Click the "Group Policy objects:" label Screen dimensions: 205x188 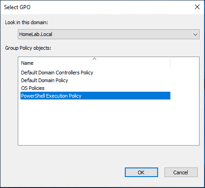pos(28,48)
